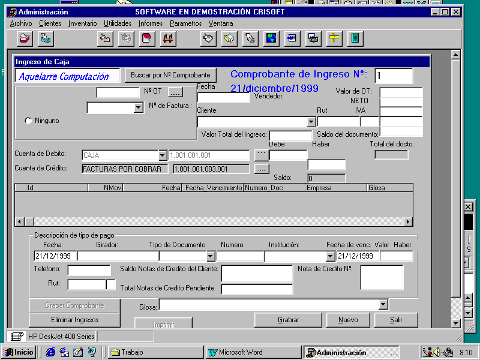
Task: Click the Salir button
Action: [396, 320]
